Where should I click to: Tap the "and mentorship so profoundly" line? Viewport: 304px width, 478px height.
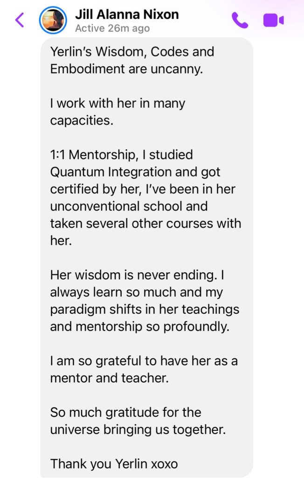(140, 326)
